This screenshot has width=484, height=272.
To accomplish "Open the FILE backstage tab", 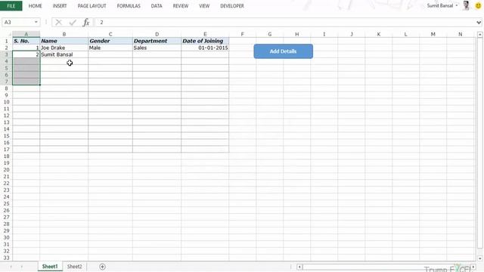I will (11, 6).
